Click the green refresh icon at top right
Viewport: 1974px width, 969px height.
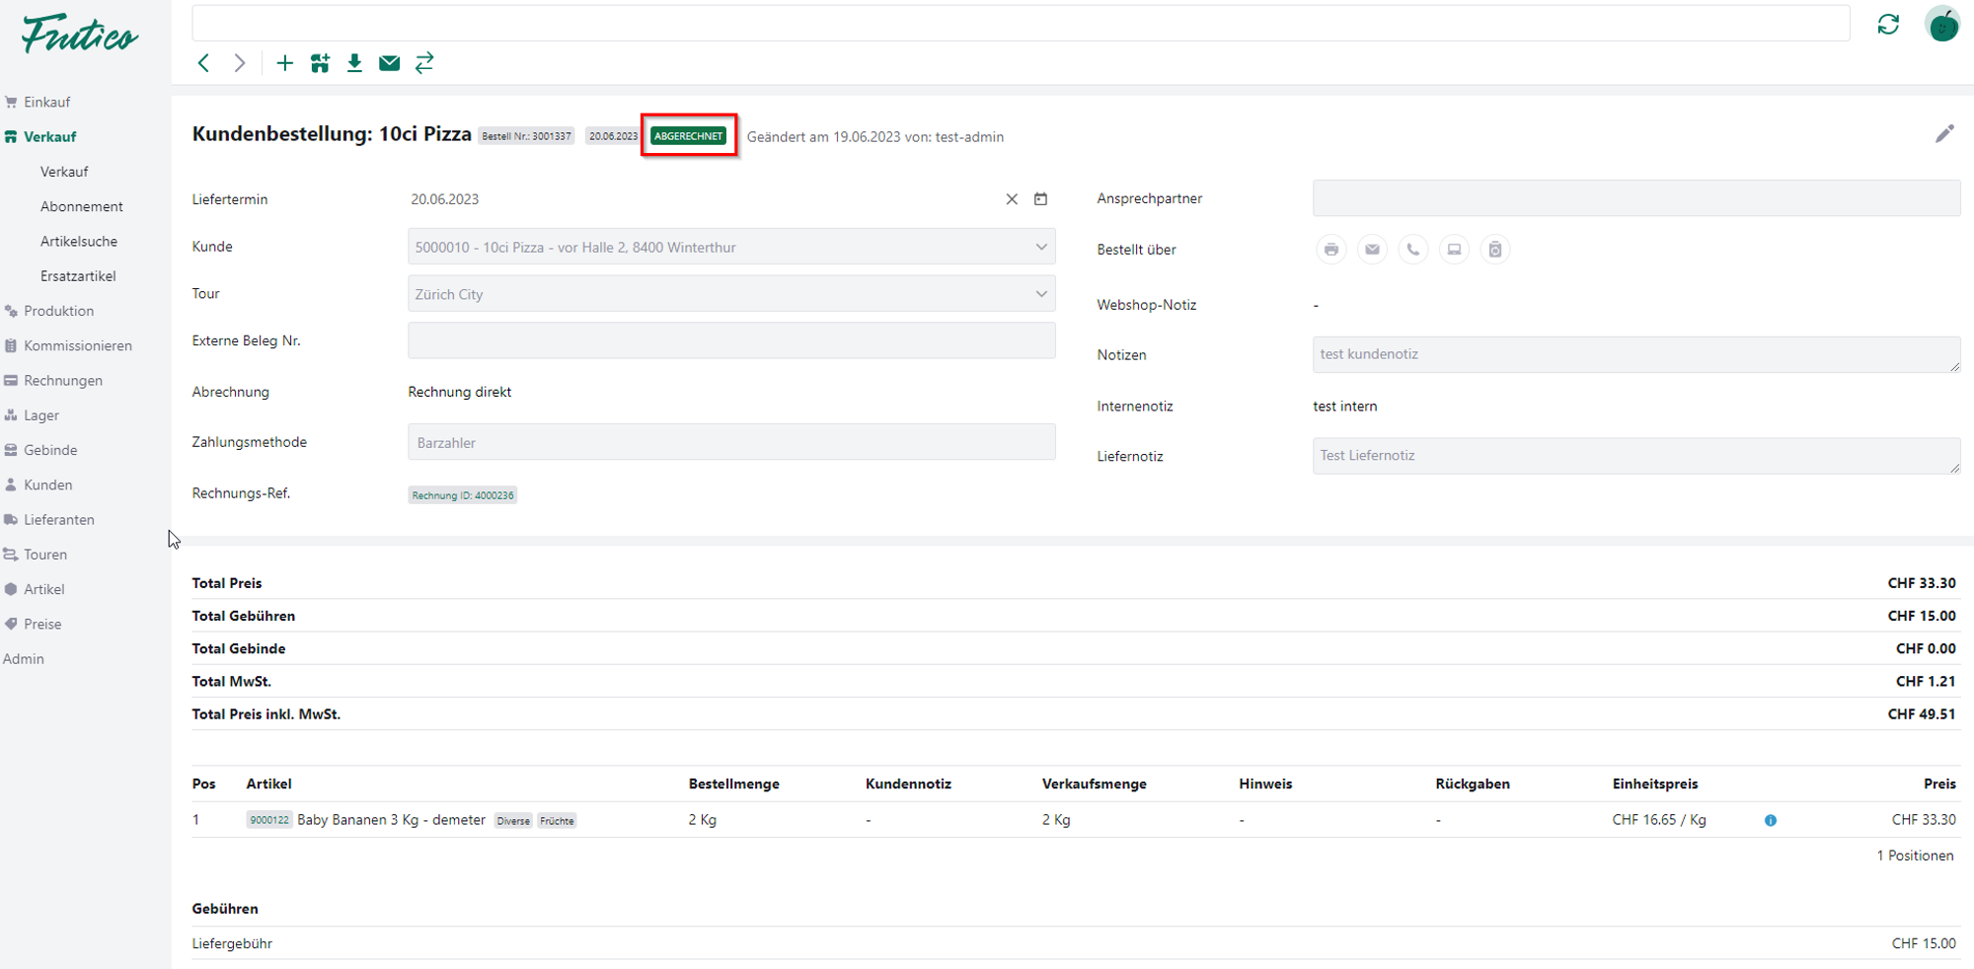point(1888,25)
